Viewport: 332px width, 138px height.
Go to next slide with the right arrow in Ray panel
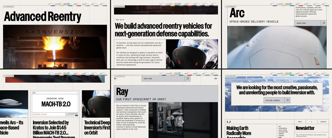point(215,79)
